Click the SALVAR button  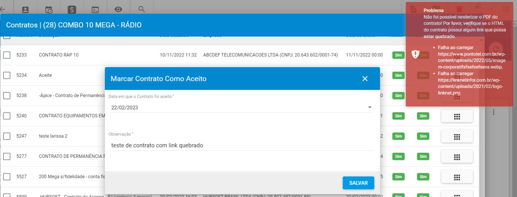(x=358, y=183)
